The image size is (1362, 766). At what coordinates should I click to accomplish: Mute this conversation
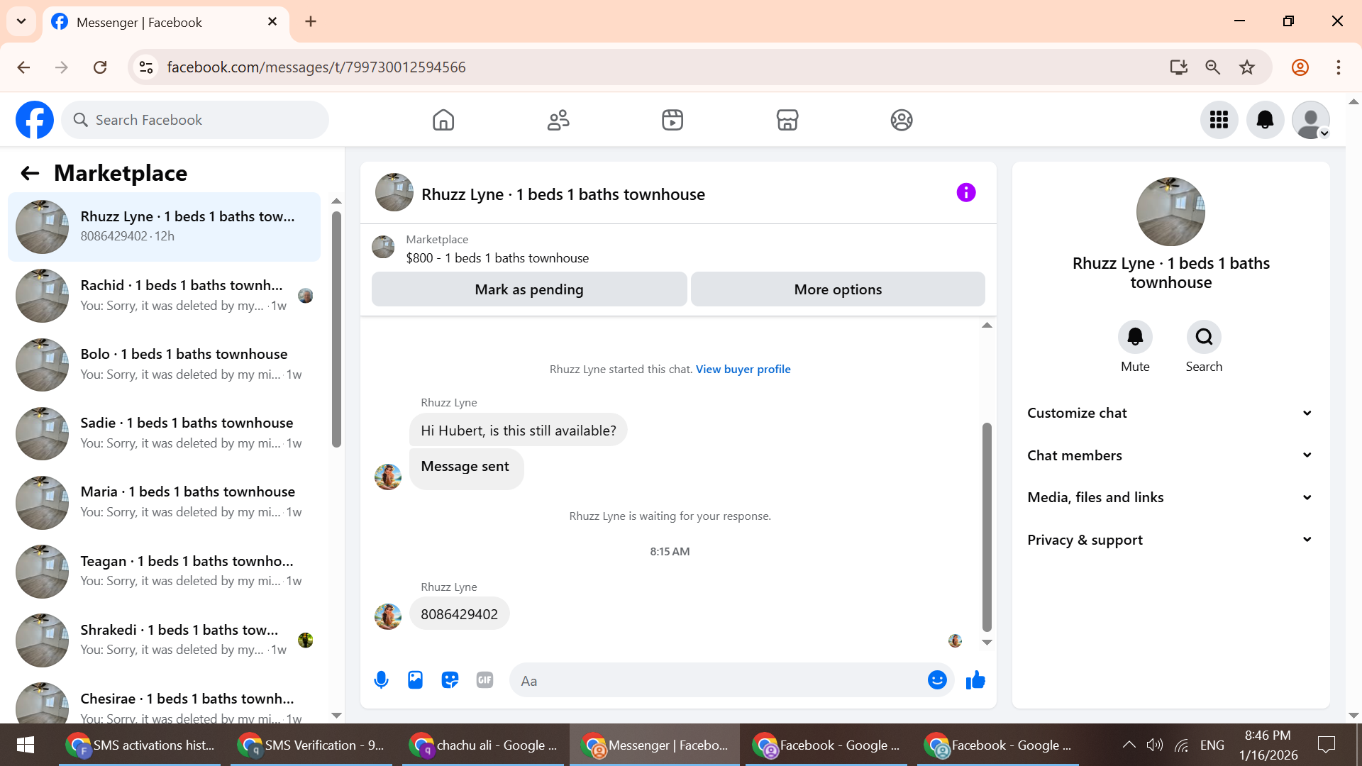[x=1135, y=337]
